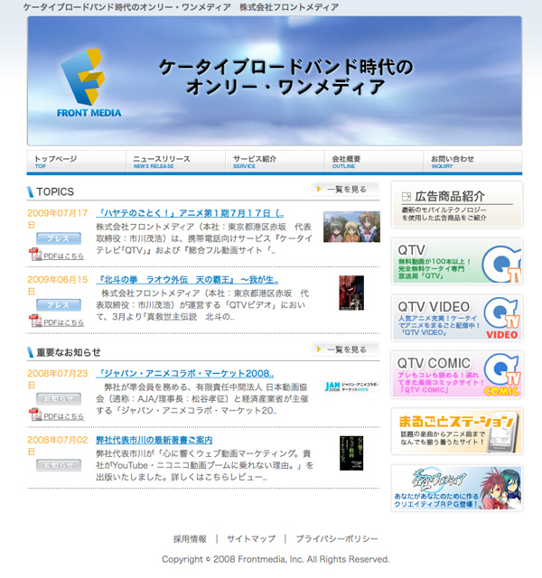Click the 2009年07月17日 date text
The width and height of the screenshot is (542, 578).
pos(58,219)
